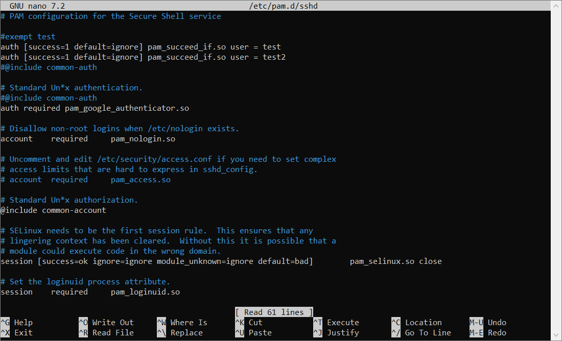Click the ^G Help shortcut label
The height and width of the screenshot is (341, 562).
pos(17,323)
